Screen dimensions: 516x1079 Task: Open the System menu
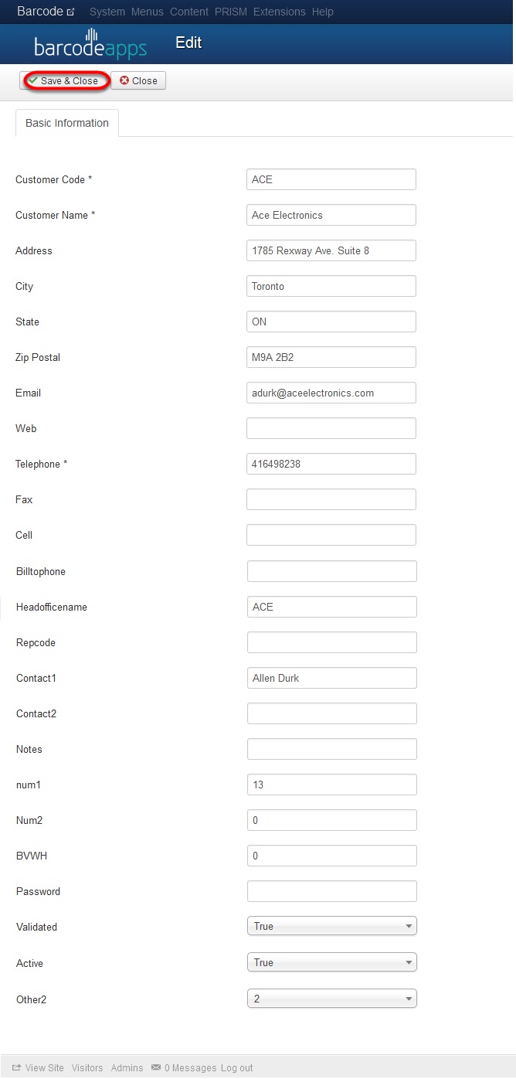pos(107,12)
